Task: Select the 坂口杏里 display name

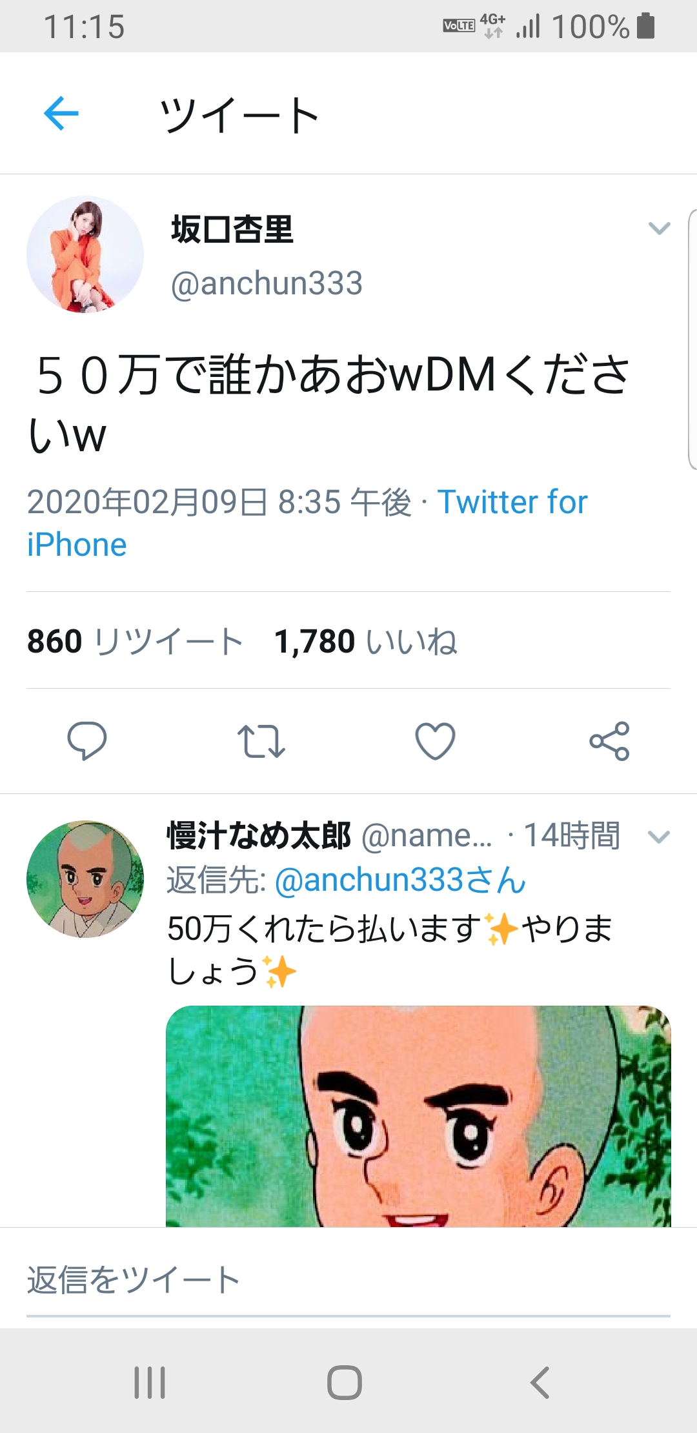Action: [232, 229]
